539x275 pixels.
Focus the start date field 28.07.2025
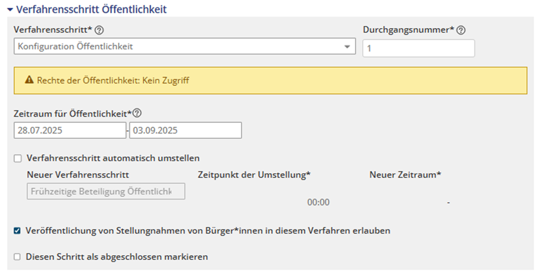tap(70, 130)
